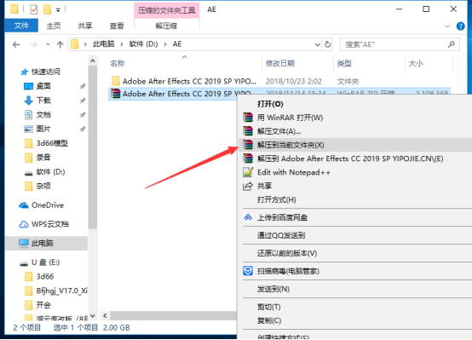Choose 扫描病毒(电脑管家) menu entry
This screenshot has height=340, width=472.
pyautogui.click(x=354, y=271)
